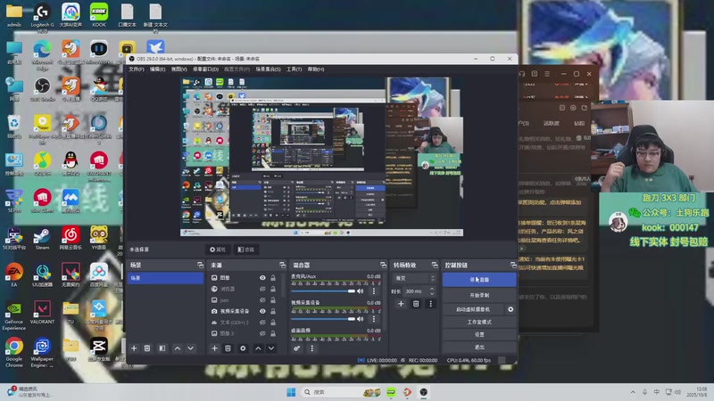Click the 麦克风/Aux volume slider
The width and height of the screenshot is (714, 401).
(323, 291)
